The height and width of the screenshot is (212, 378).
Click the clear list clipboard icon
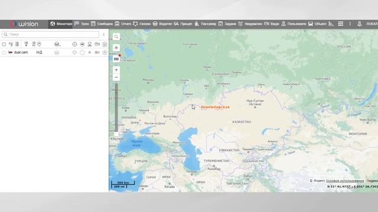(x=105, y=44)
